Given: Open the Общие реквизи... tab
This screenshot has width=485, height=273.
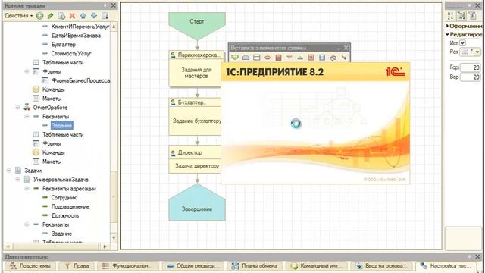Looking at the screenshot, I should [x=194, y=266].
